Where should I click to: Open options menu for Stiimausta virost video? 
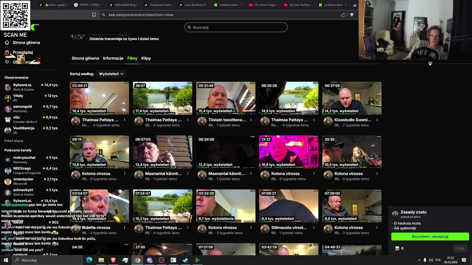click(x=314, y=228)
